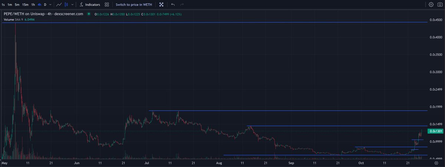Switch to line chart style icon
445x167 pixels.
pos(59,4)
